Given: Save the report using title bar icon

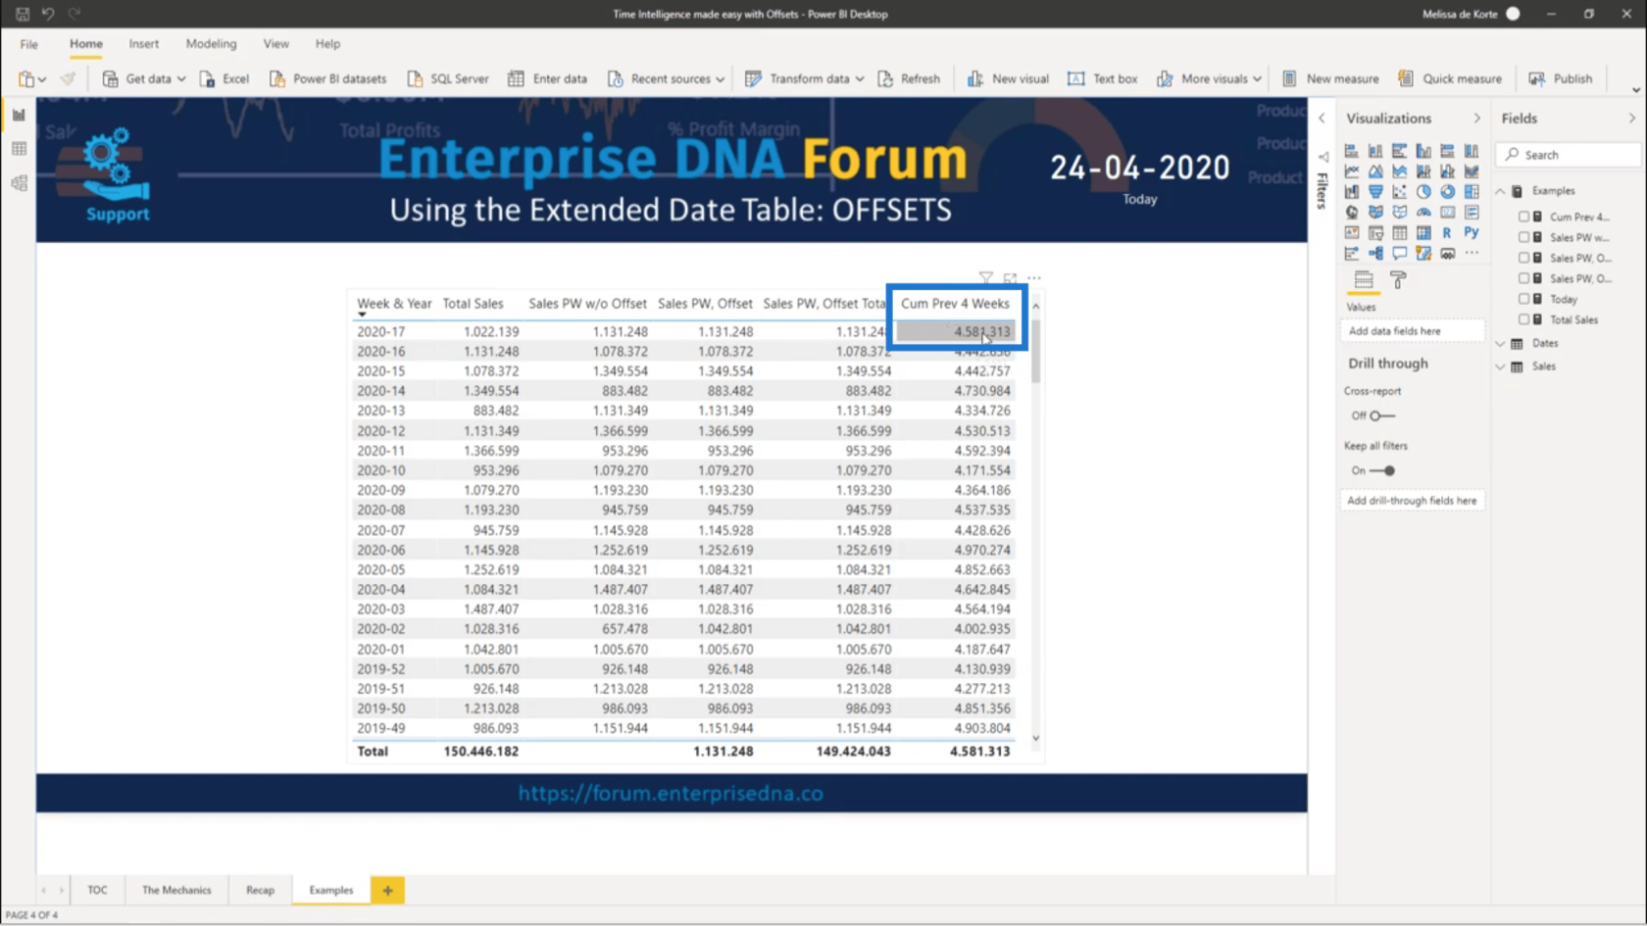Looking at the screenshot, I should 22,14.
